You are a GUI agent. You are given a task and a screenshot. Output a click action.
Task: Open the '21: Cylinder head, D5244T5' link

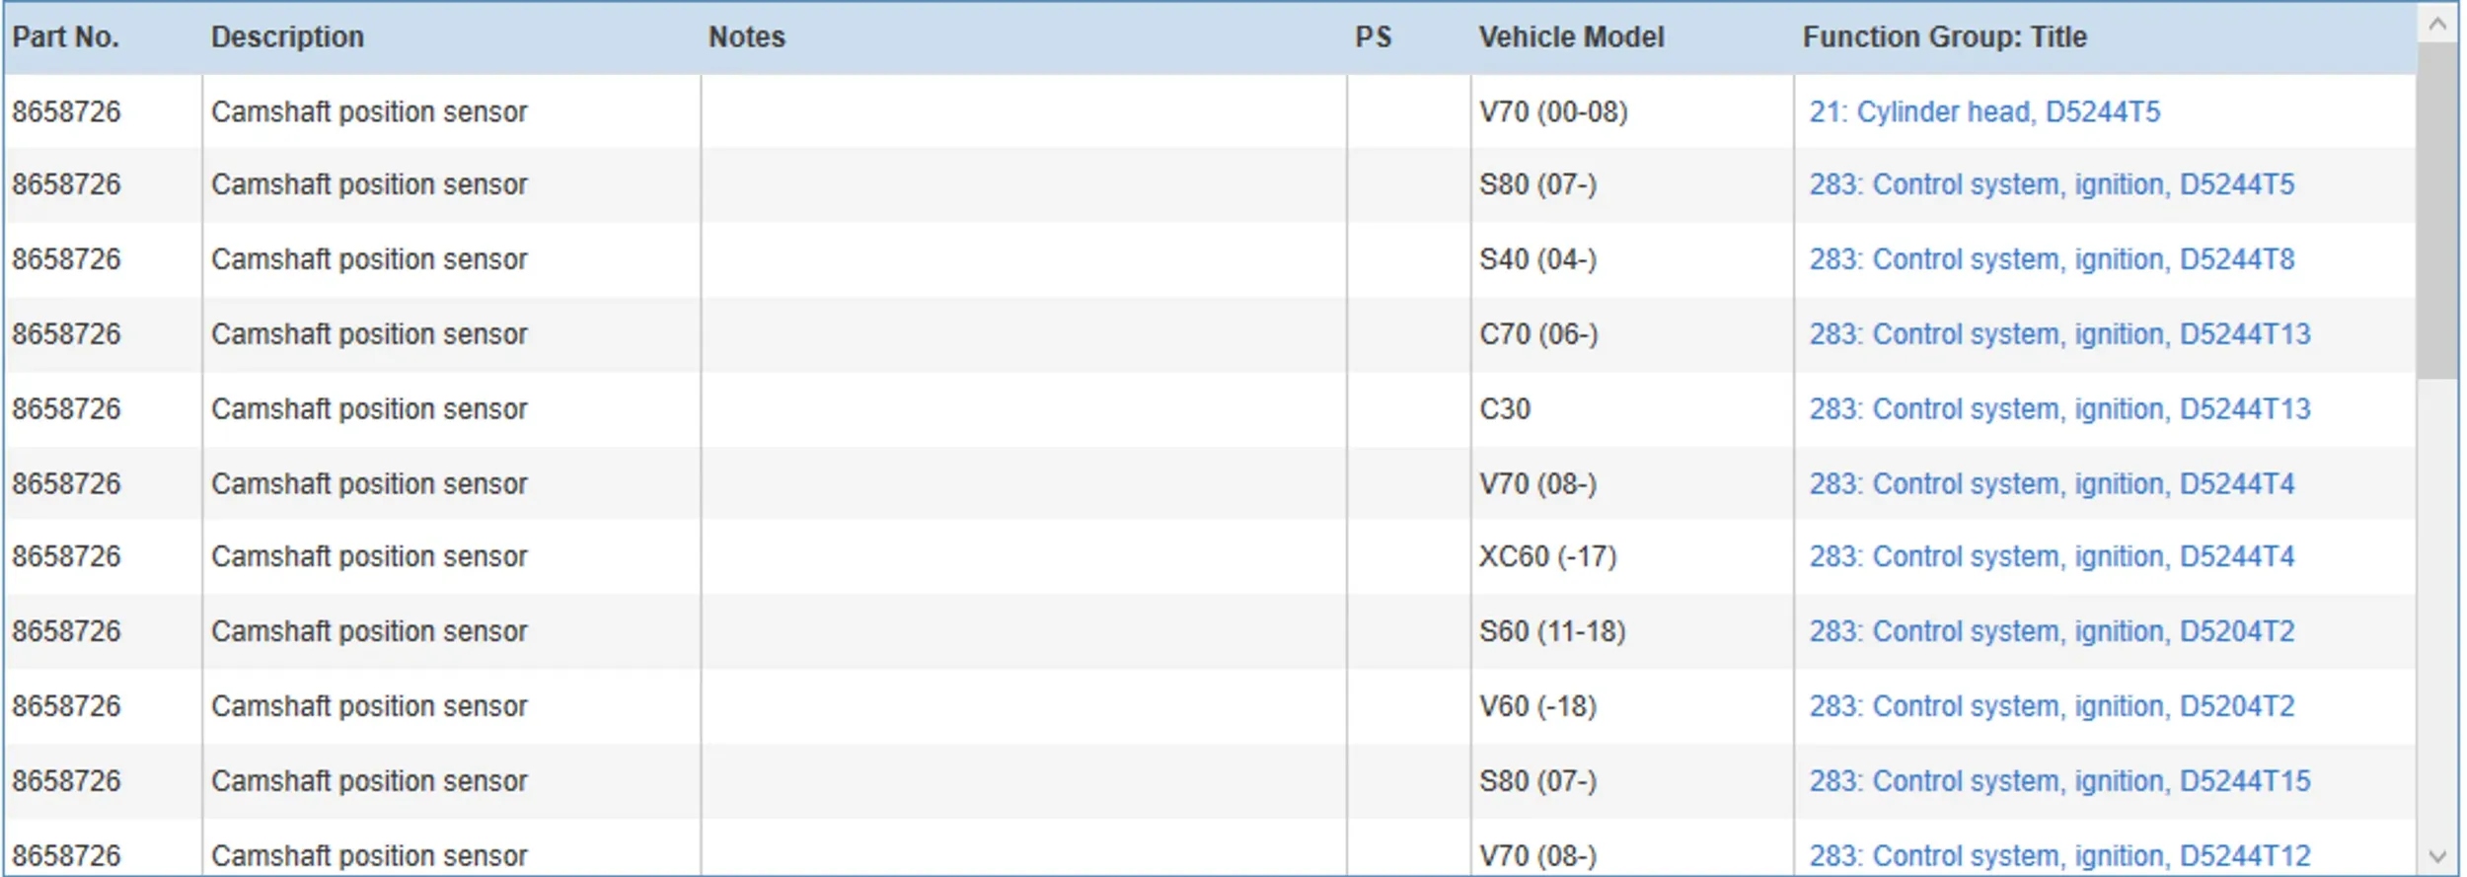(1983, 111)
